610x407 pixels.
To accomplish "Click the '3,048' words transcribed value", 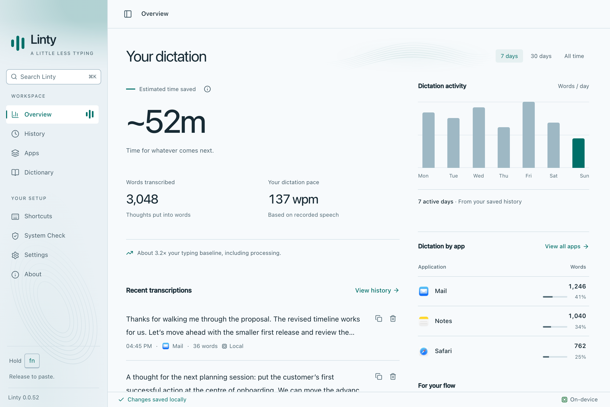I will (x=142, y=199).
